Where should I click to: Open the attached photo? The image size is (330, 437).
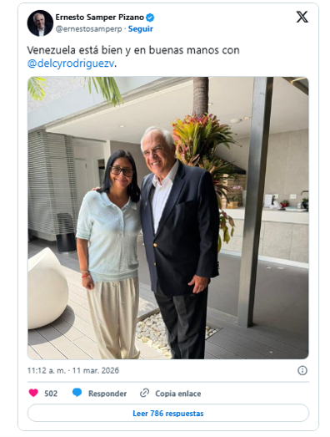[168, 218]
